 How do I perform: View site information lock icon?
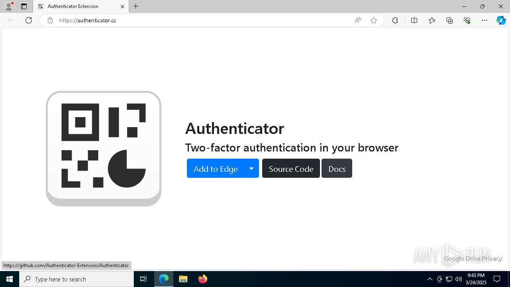tap(50, 20)
